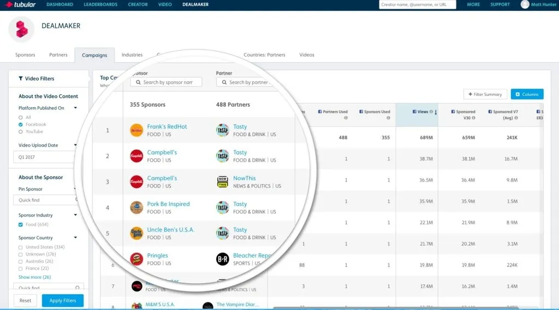Screen dimensions: 559x310
Task: Click the Sponsored V30 column header
Action: click(x=463, y=114)
